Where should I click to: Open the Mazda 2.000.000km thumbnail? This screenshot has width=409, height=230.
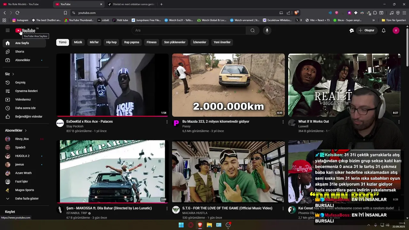(x=228, y=85)
